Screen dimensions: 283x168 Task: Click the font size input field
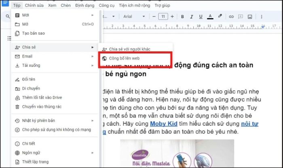[x=163, y=17]
